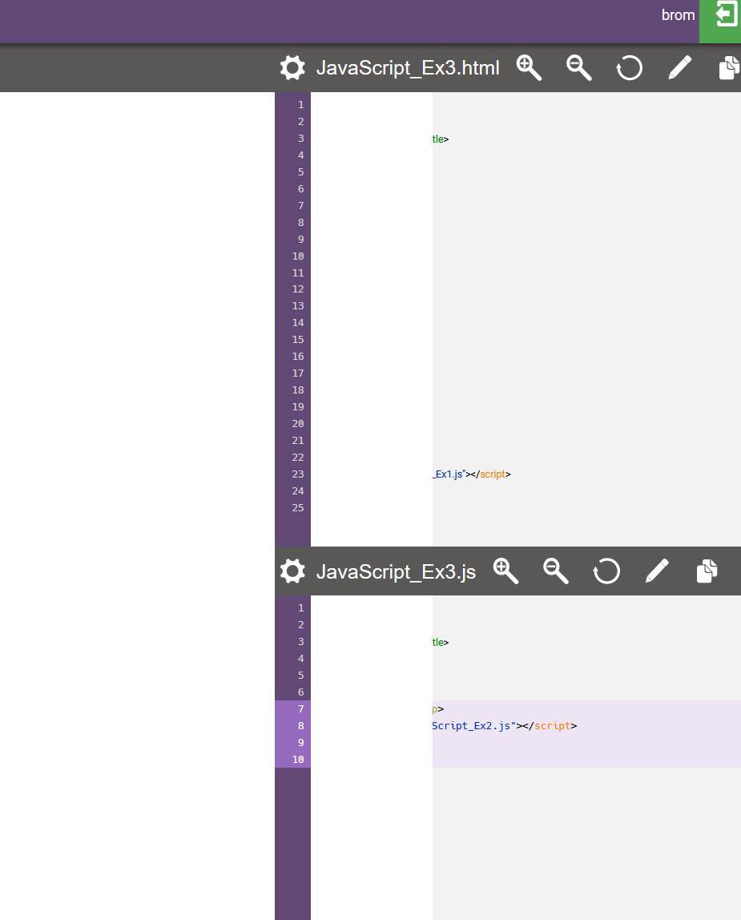The image size is (741, 920).
Task: Zoom out on JavaScript_Ex3.html editor
Action: pos(578,67)
